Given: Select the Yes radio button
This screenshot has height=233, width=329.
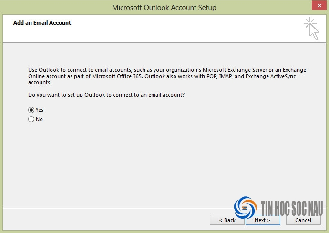Looking at the screenshot, I should [x=31, y=110].
